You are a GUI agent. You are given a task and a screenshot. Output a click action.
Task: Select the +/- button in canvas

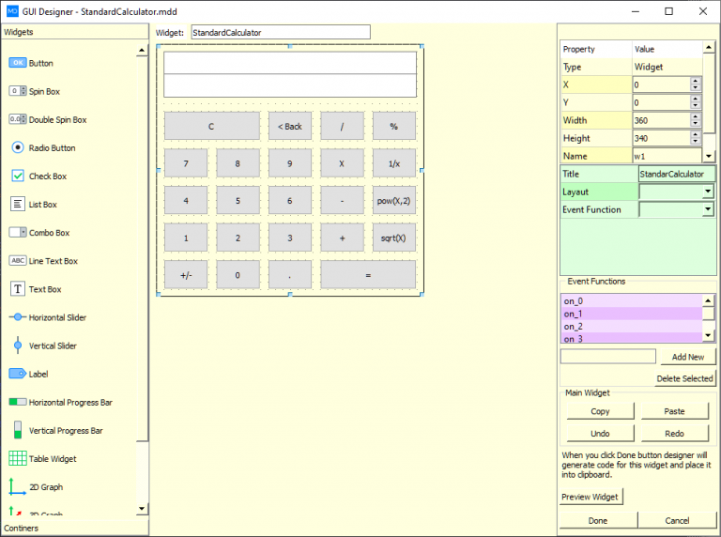pyautogui.click(x=186, y=275)
